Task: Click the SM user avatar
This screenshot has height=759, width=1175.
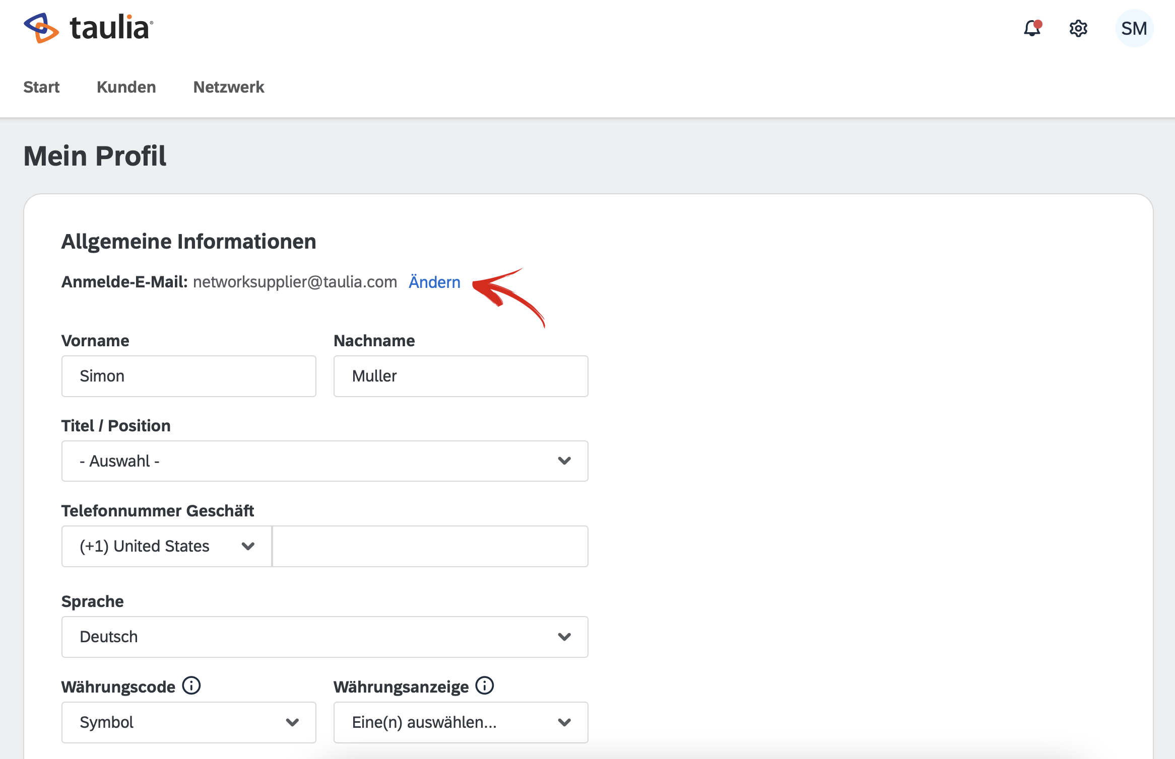Action: (1134, 28)
